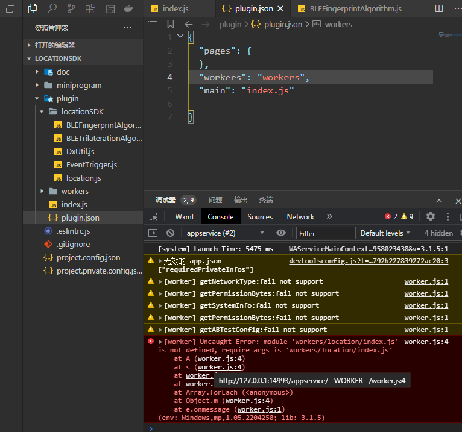Open the WAServiceMainContext source link
This screenshot has height=432, width=462.
[368, 249]
